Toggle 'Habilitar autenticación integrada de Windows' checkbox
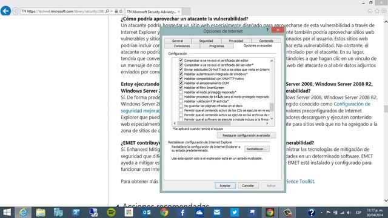Screen dimensions: 388x218 click(181, 74)
